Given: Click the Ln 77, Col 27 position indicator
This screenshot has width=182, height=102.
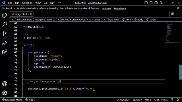Looking at the screenshot, I should [x=123, y=99].
